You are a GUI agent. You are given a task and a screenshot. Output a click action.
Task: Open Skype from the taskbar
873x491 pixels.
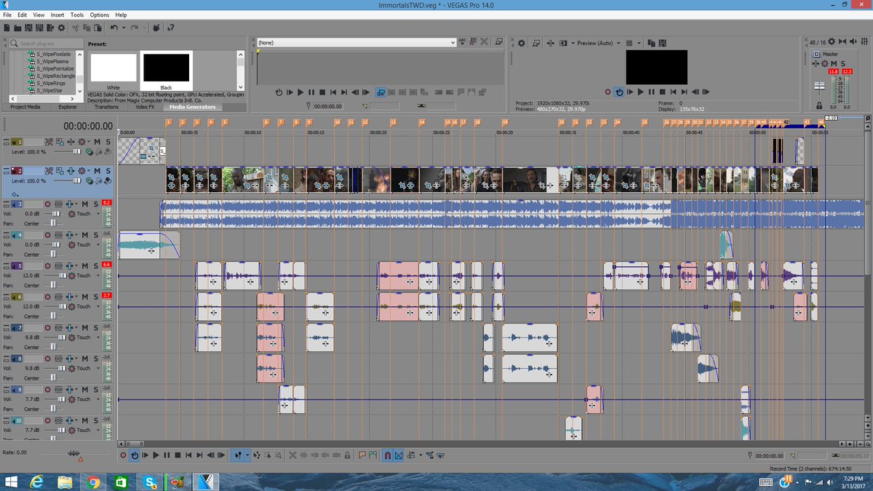[151, 482]
